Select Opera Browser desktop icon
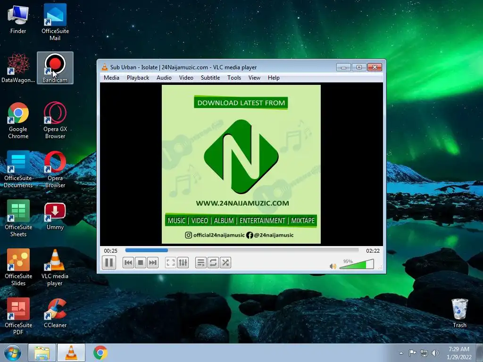483x362 pixels. [55, 169]
